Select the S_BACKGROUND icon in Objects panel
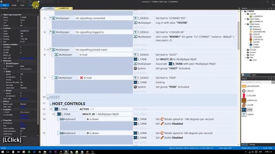Viewport: 275px width, 154px height. (x=244, y=86)
